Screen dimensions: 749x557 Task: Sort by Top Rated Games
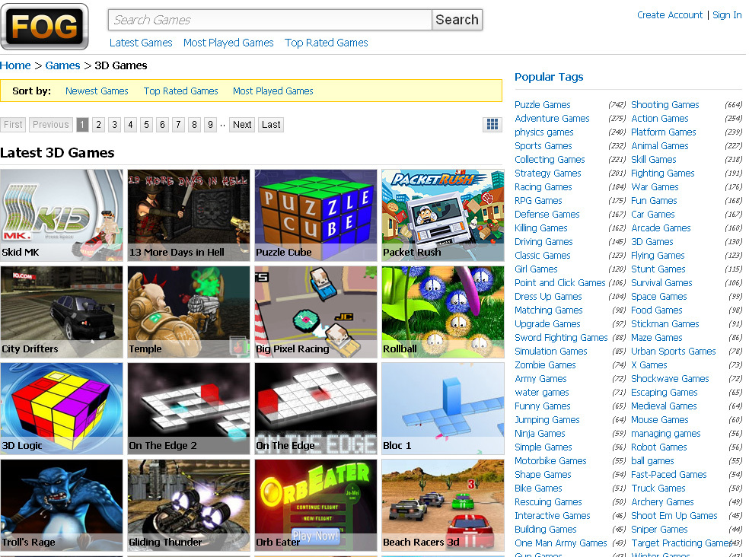tap(180, 91)
